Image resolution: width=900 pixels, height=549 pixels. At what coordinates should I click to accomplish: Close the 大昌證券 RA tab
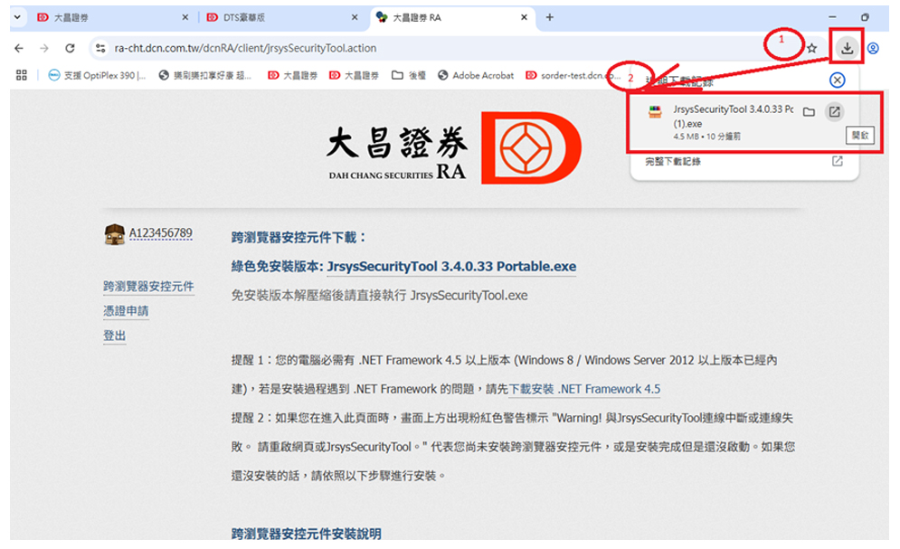(524, 17)
